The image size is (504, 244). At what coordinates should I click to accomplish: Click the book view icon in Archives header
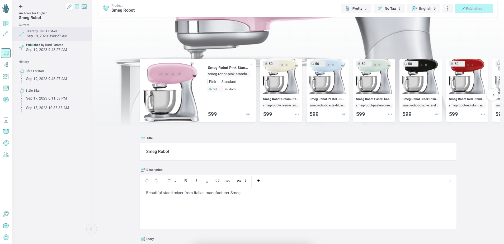(77, 7)
